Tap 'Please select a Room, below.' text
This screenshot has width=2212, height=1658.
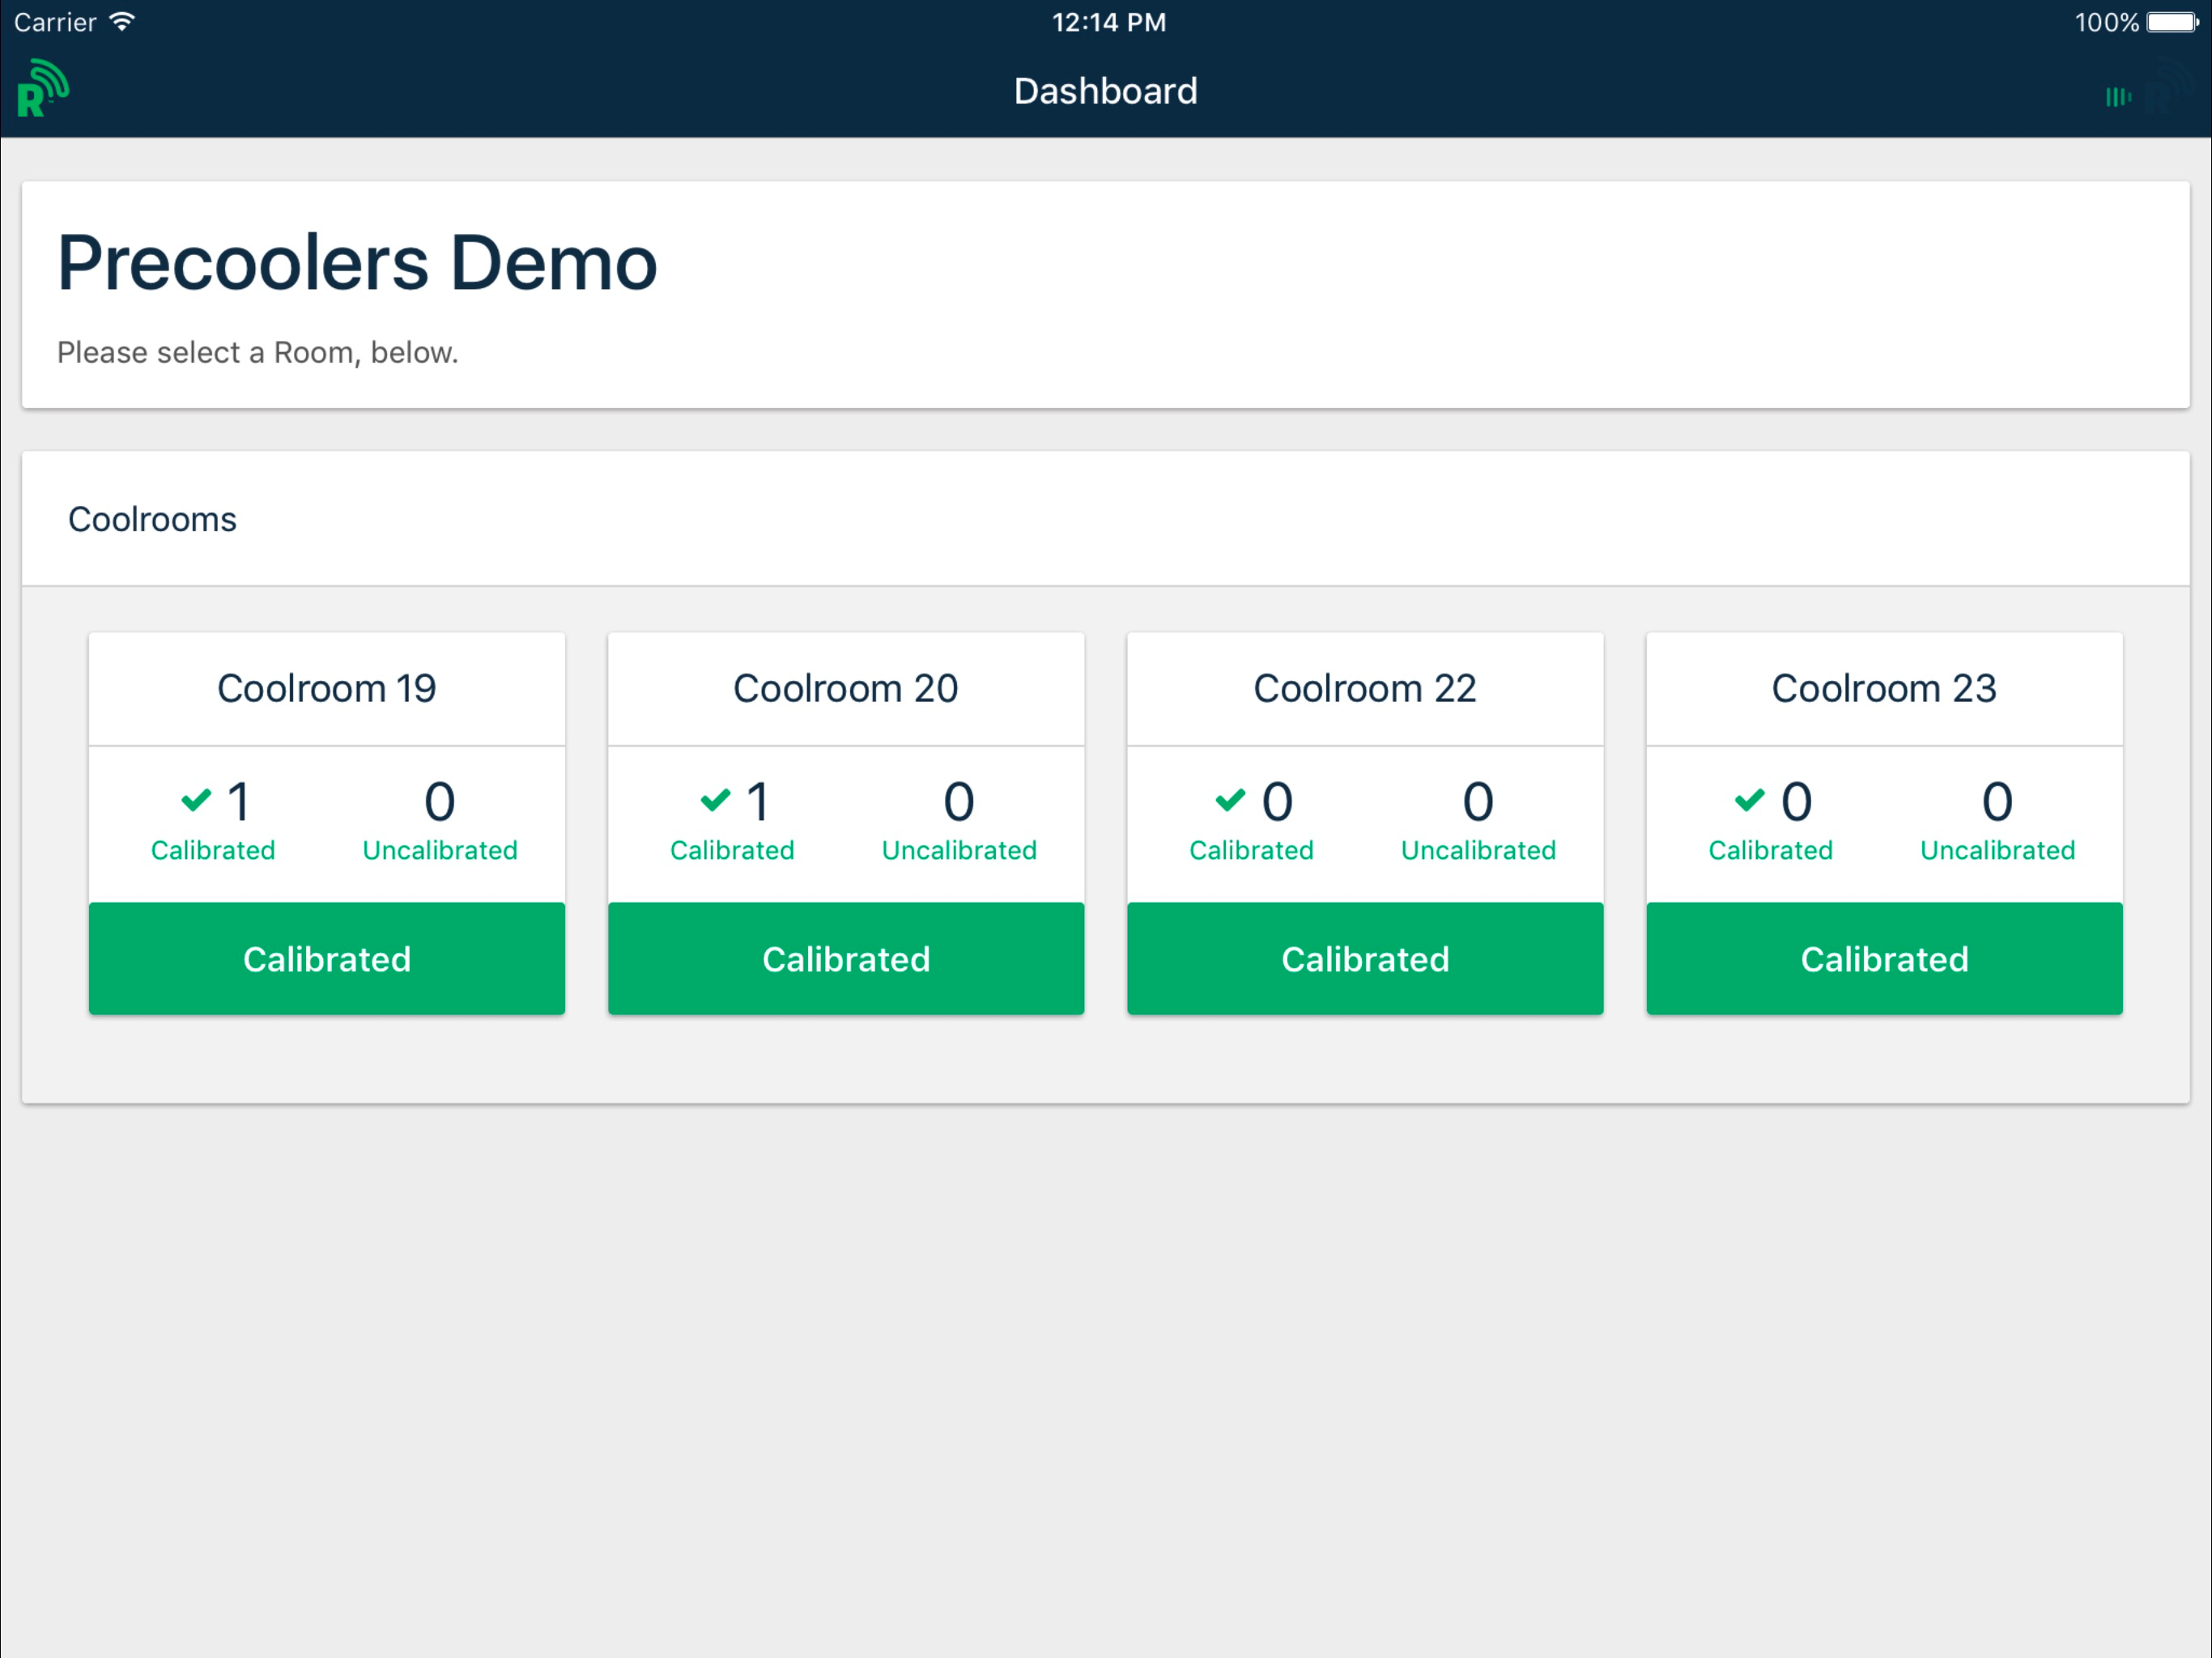coord(257,352)
